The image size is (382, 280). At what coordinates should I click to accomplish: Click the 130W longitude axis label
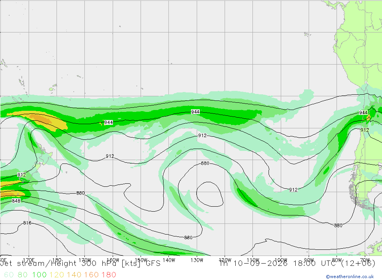point(197,260)
